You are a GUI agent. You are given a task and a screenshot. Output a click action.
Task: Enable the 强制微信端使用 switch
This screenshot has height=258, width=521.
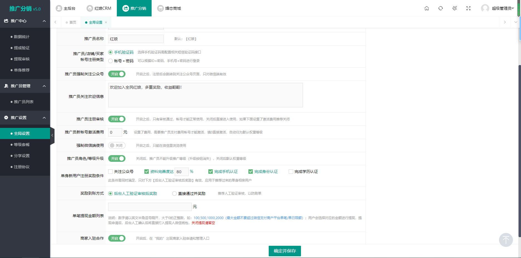[117, 145]
